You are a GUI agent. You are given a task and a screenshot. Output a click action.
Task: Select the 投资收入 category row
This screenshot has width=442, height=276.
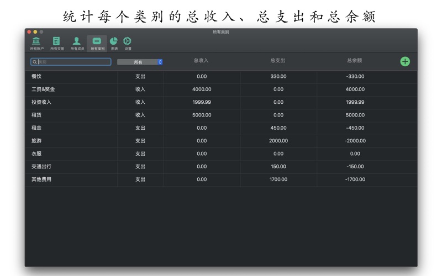point(221,102)
